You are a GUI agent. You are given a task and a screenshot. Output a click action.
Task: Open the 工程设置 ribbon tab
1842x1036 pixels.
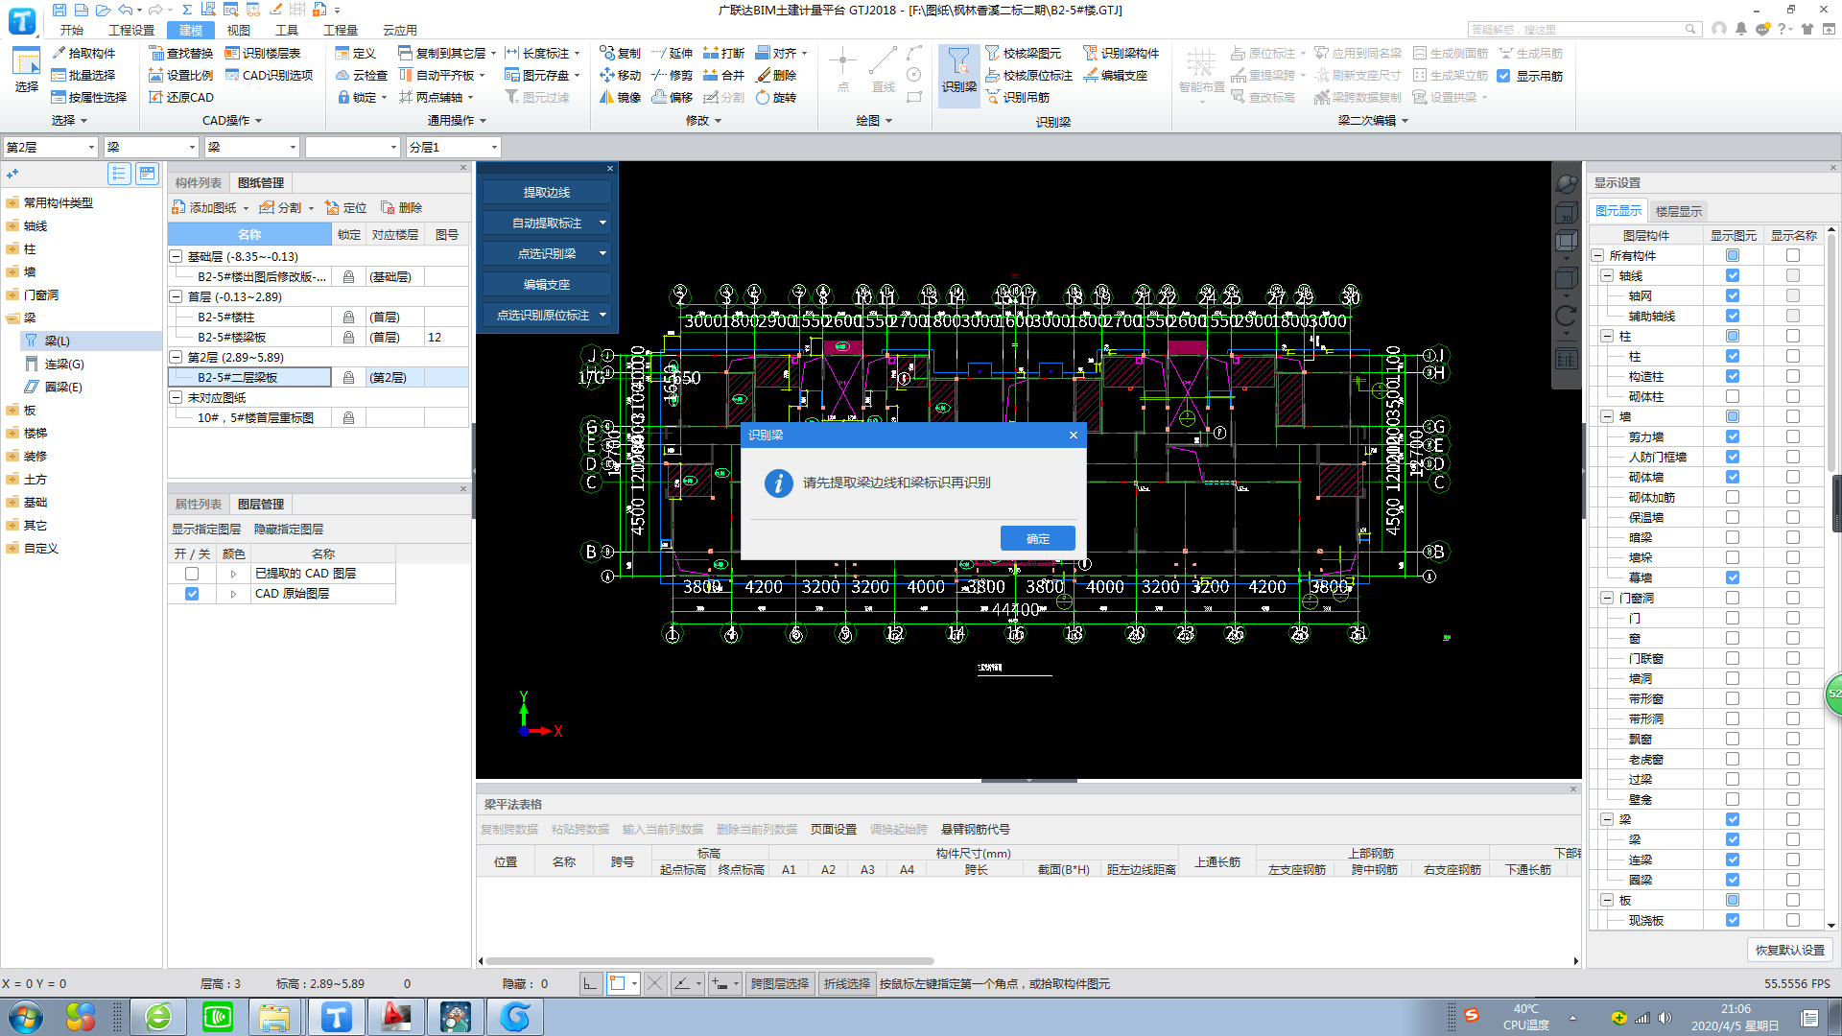[x=131, y=30]
